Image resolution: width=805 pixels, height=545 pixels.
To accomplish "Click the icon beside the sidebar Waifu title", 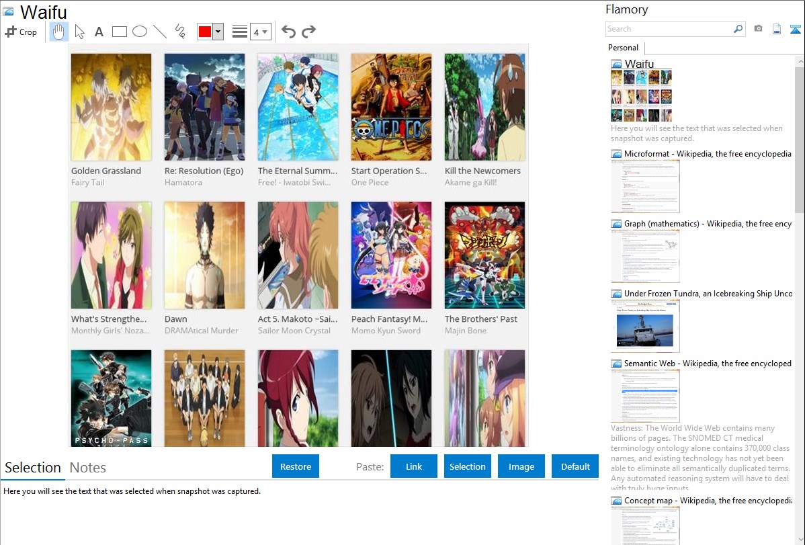I will [616, 65].
